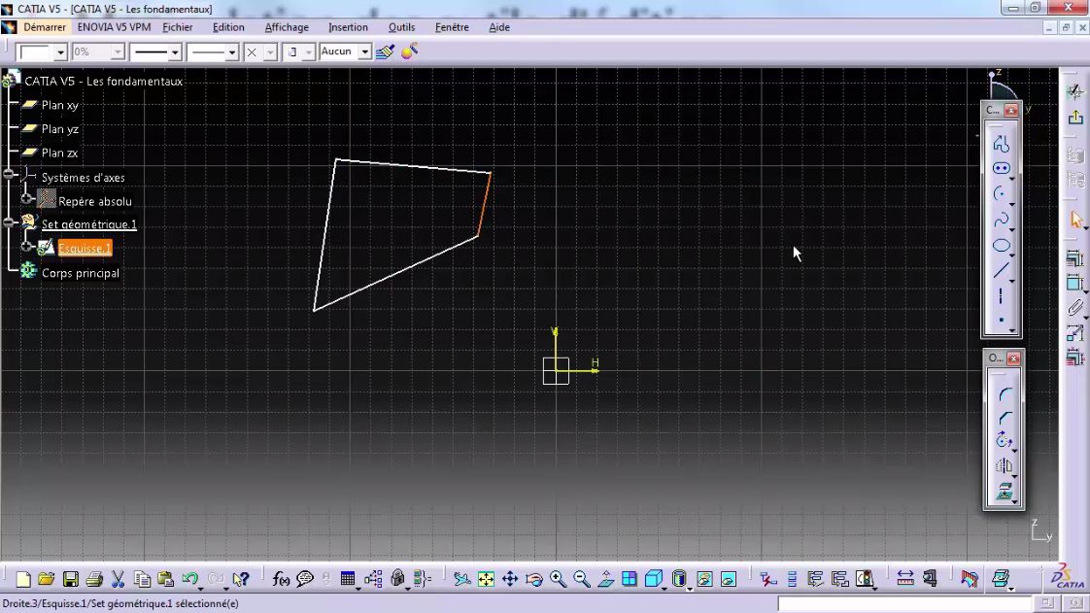This screenshot has width=1090, height=613.
Task: Activate the Fit All In view icon
Action: point(485,579)
